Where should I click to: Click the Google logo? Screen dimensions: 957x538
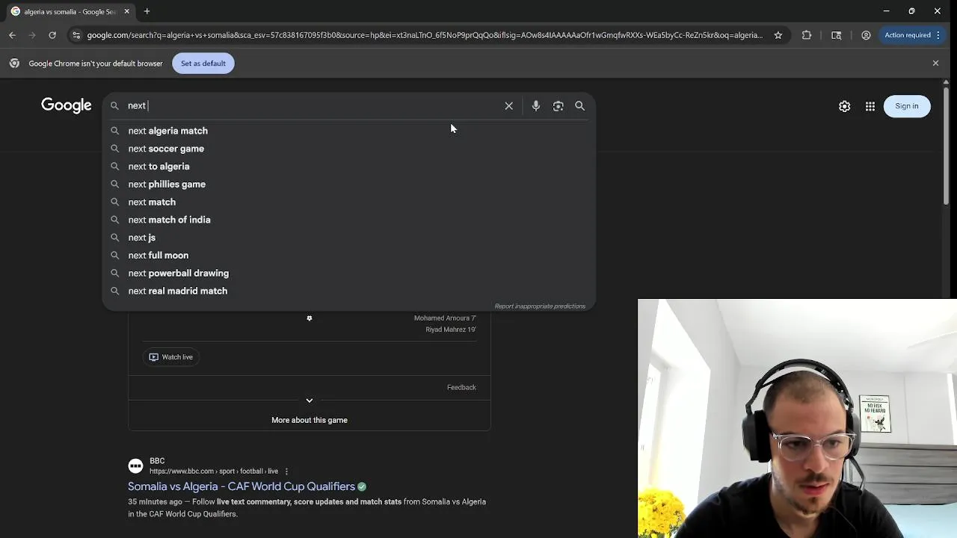tap(67, 105)
